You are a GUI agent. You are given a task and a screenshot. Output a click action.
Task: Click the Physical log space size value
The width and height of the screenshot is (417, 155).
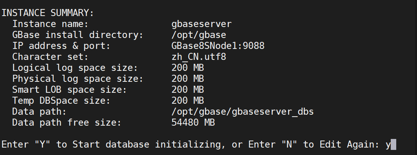tap(188, 79)
